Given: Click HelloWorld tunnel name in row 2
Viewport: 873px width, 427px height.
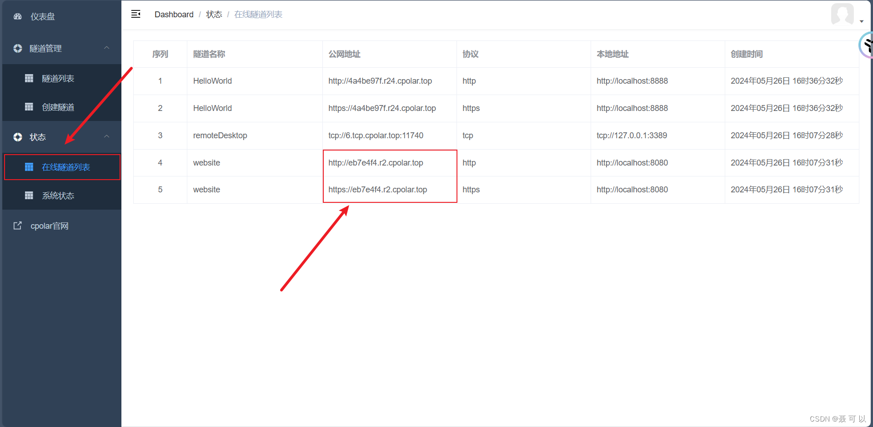Looking at the screenshot, I should (212, 108).
